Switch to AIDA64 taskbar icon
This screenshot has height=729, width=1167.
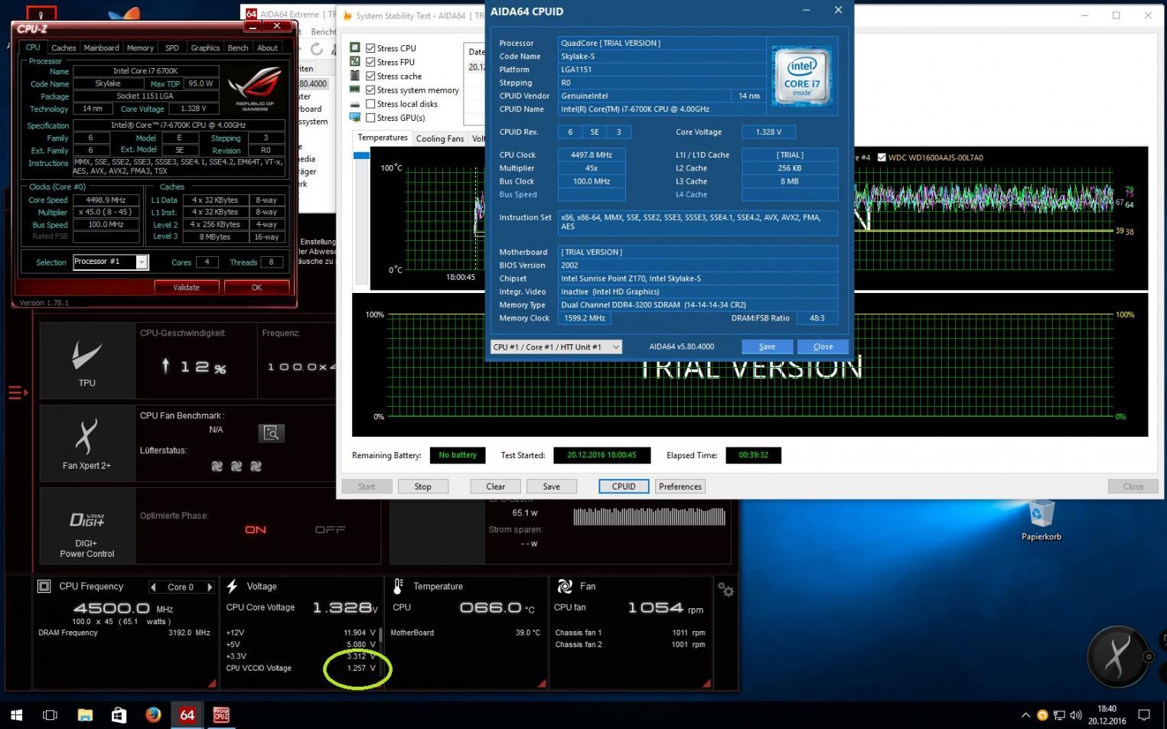pos(187,715)
